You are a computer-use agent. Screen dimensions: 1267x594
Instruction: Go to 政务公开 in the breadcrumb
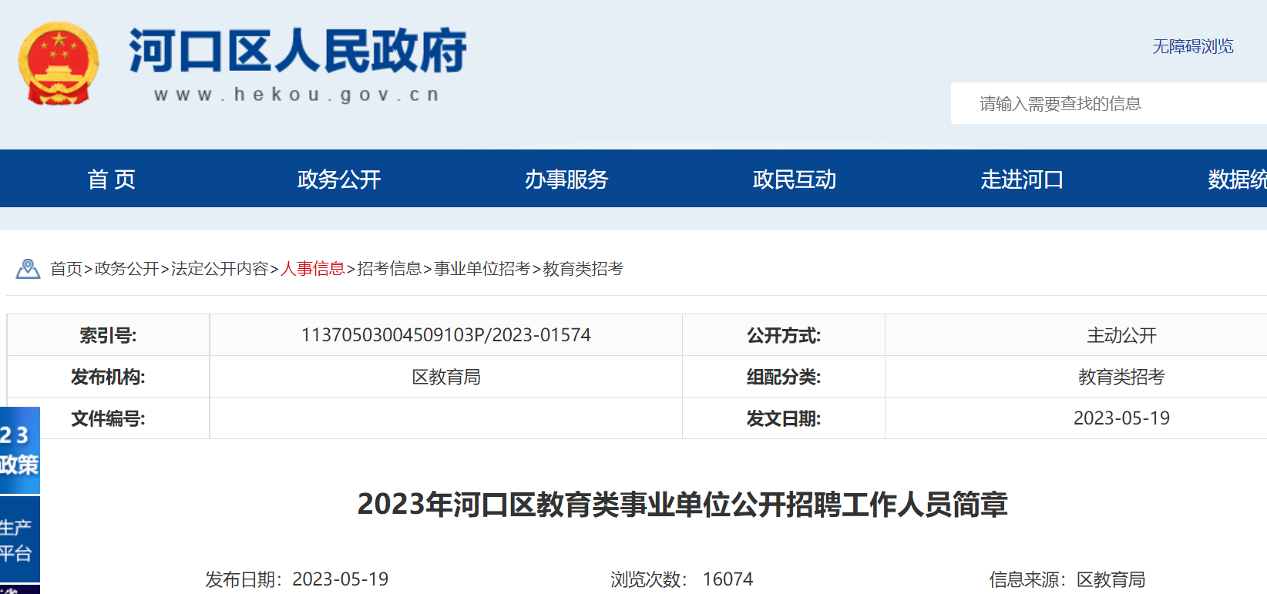(x=126, y=269)
